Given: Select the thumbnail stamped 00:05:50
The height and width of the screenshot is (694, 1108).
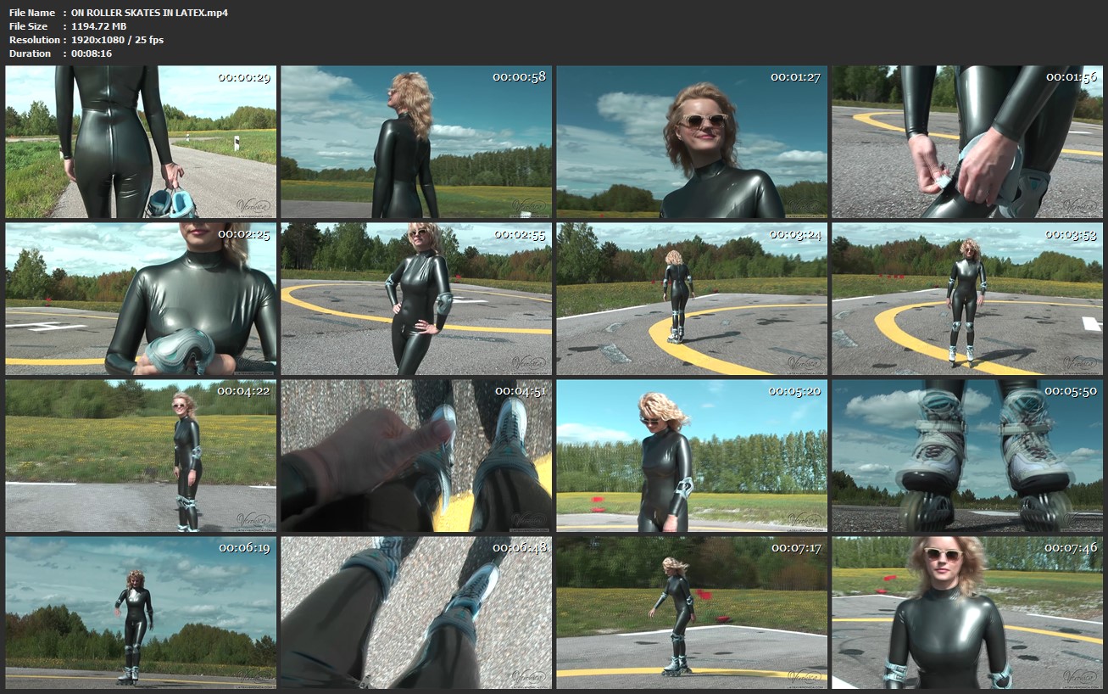Looking at the screenshot, I should tap(967, 456).
